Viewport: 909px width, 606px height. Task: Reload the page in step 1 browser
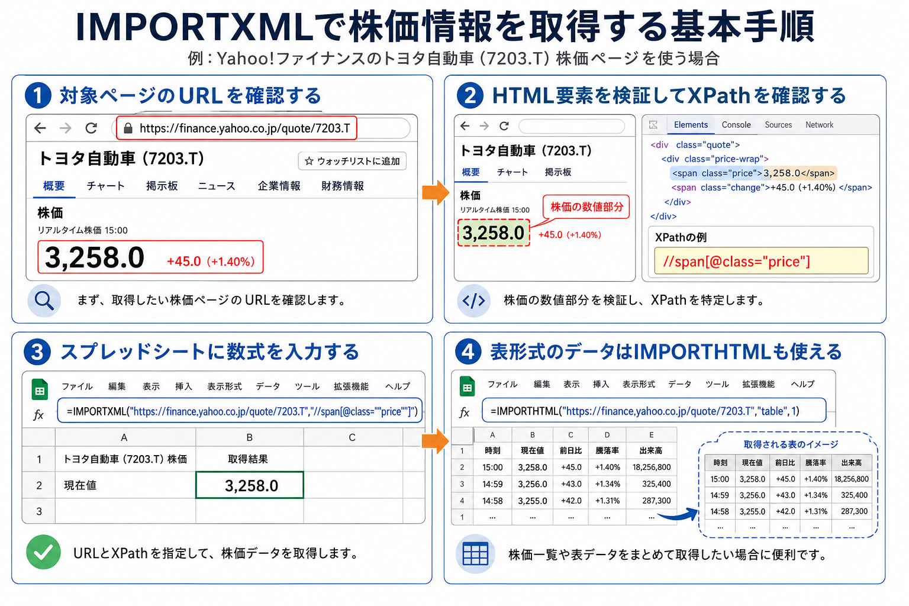pyautogui.click(x=91, y=128)
